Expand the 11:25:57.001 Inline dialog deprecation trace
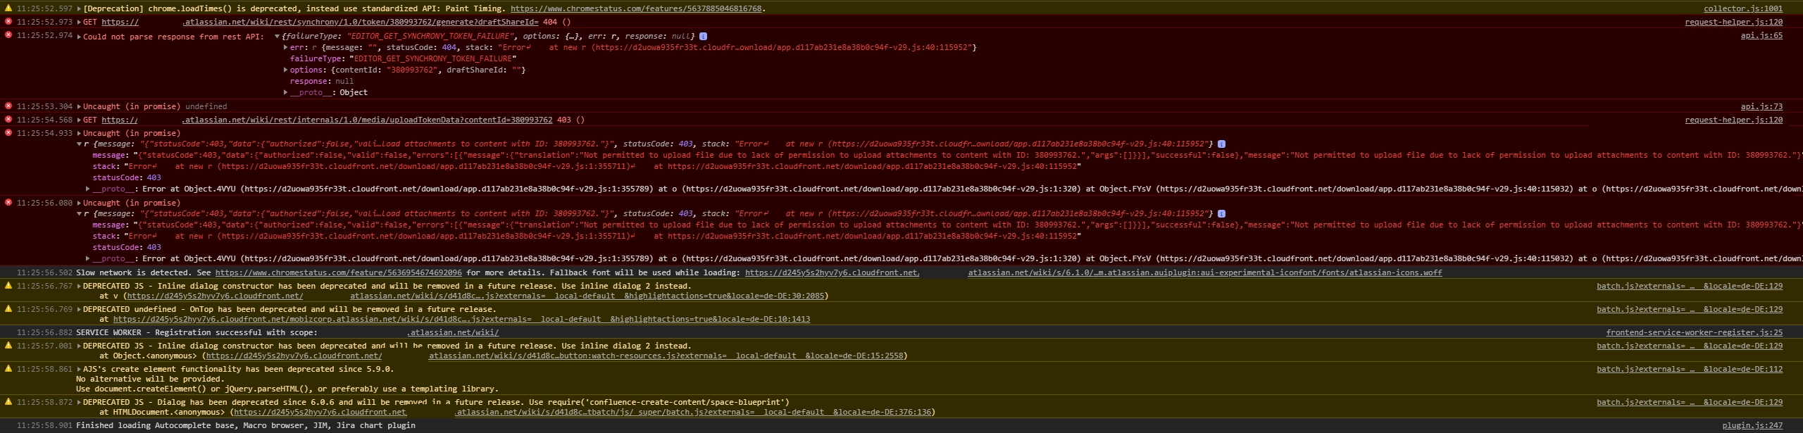 pos(79,346)
